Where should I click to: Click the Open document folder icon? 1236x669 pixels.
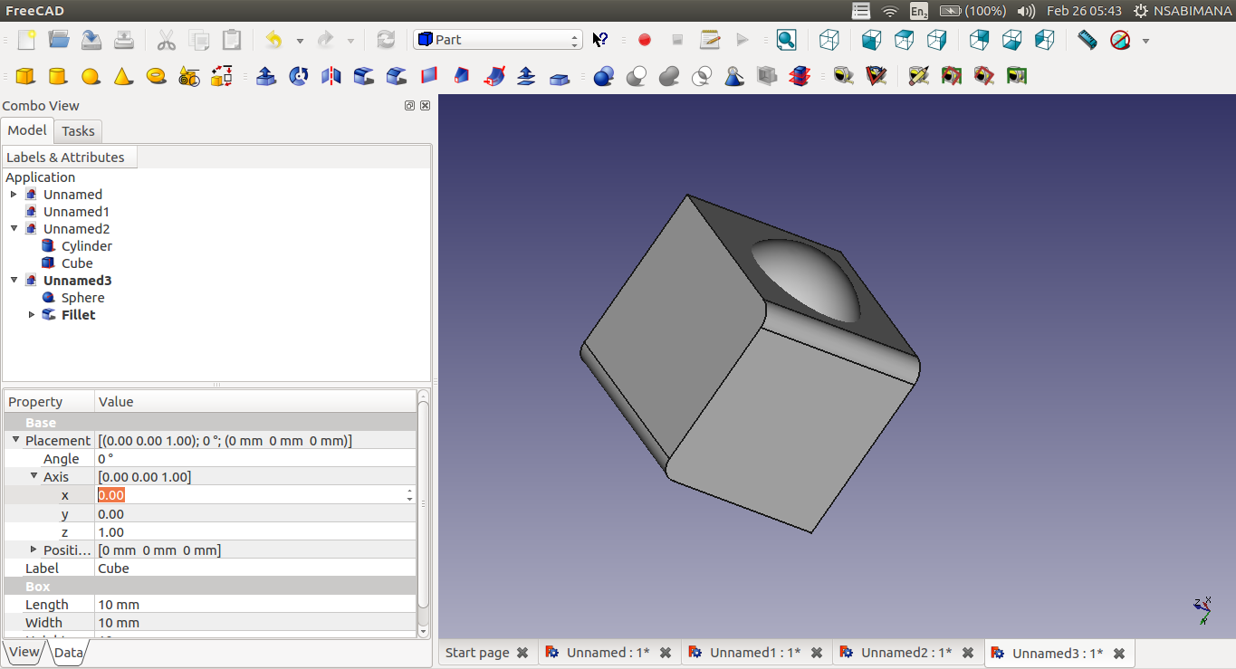(59, 40)
